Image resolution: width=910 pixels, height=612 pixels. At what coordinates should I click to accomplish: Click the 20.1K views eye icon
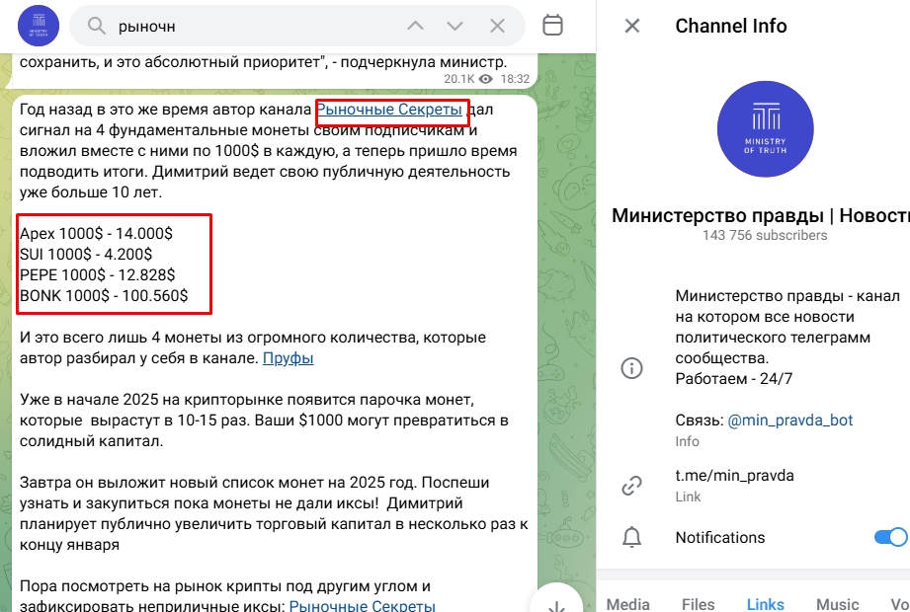[x=486, y=79]
